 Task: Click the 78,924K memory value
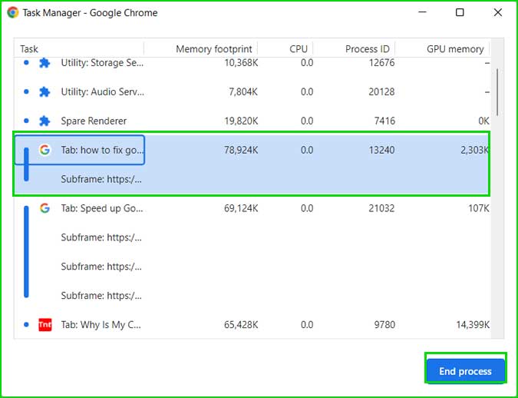tap(241, 150)
